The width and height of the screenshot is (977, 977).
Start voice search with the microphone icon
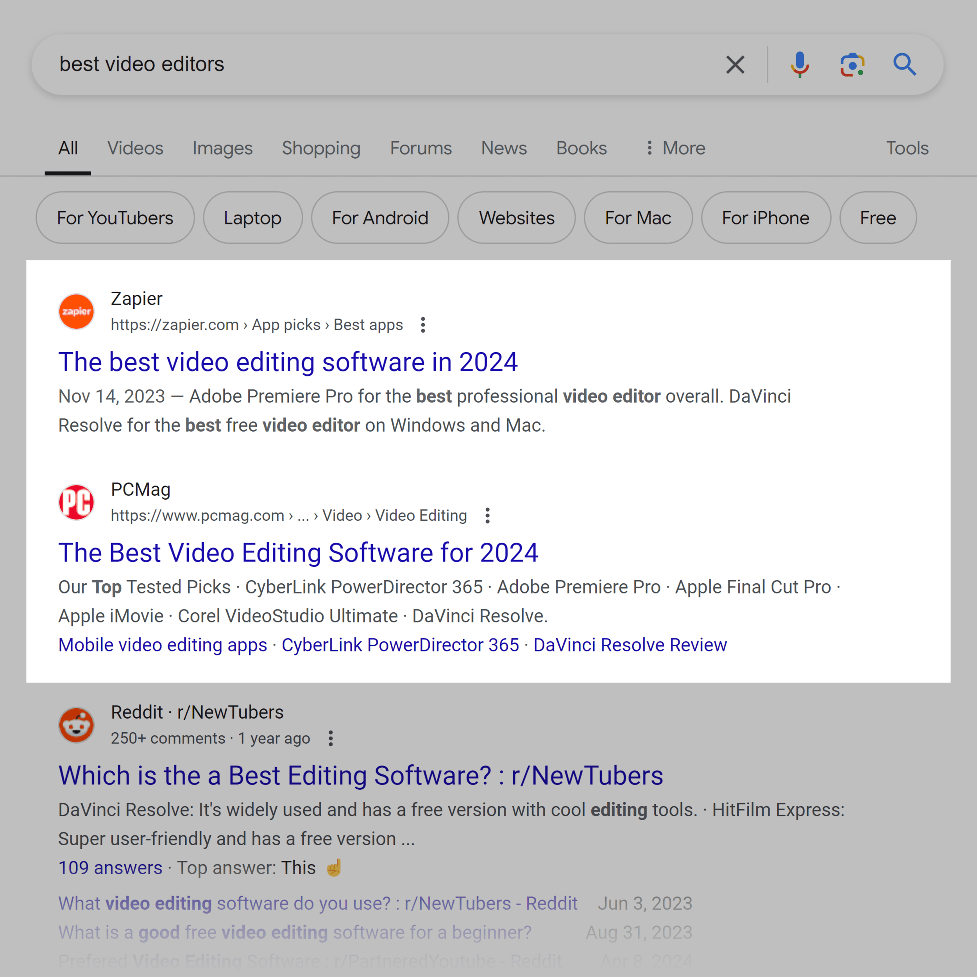(x=800, y=65)
